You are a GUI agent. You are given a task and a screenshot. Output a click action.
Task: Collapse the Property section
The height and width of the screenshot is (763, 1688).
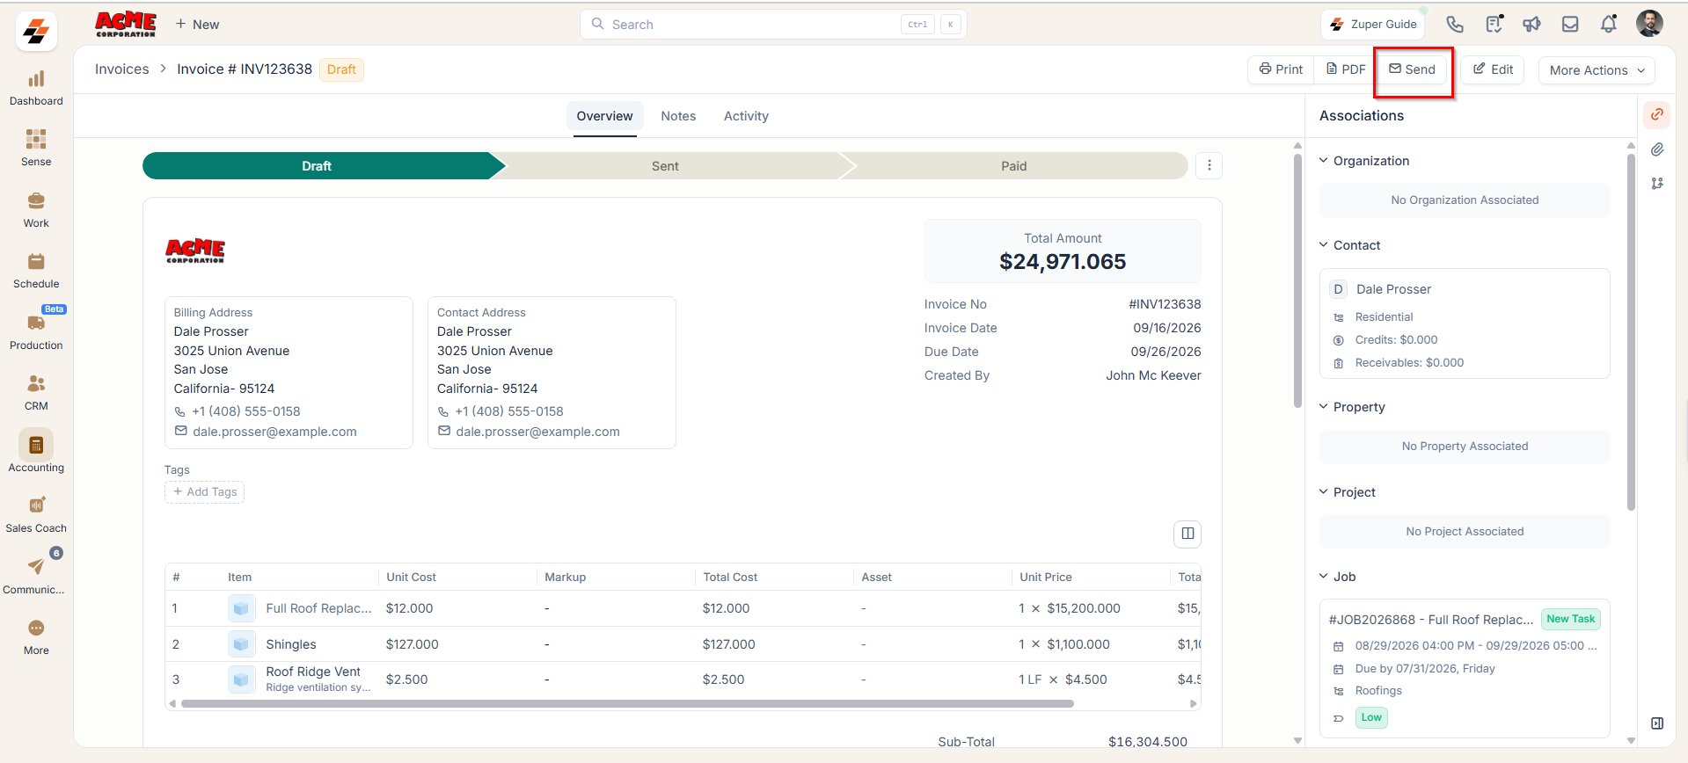1323,406
